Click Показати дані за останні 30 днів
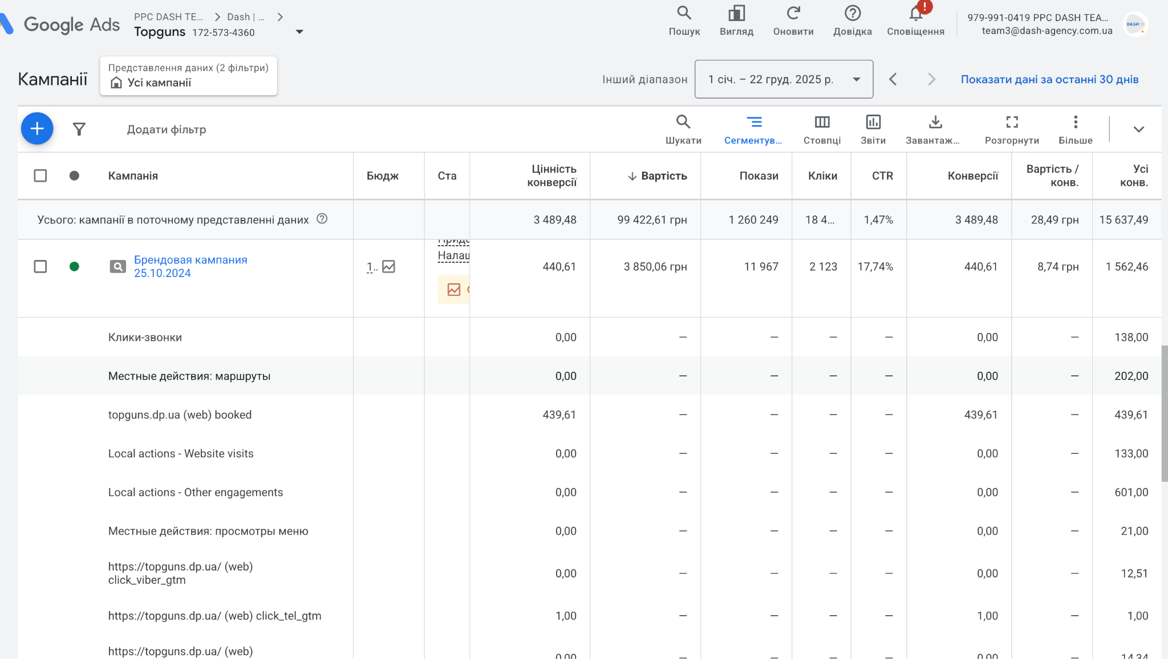Image resolution: width=1168 pixels, height=659 pixels. click(1049, 79)
